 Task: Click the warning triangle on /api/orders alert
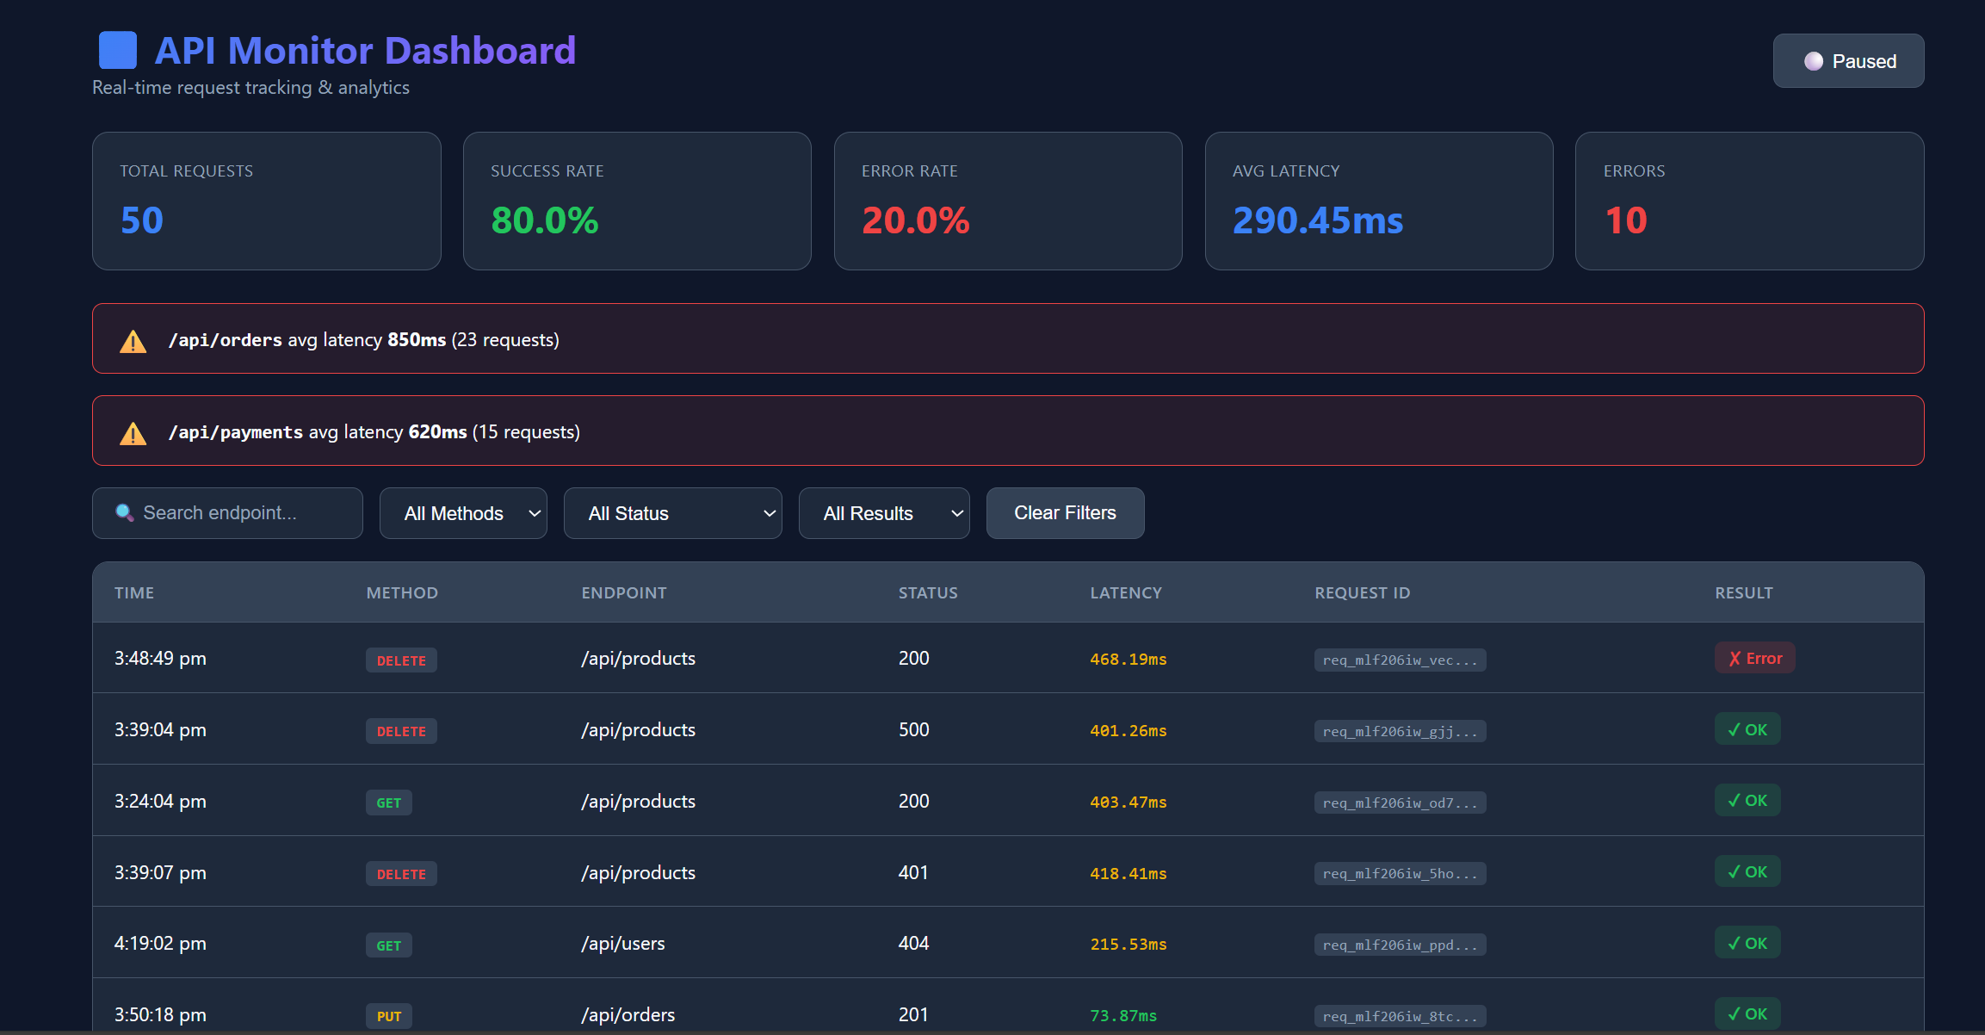(133, 340)
